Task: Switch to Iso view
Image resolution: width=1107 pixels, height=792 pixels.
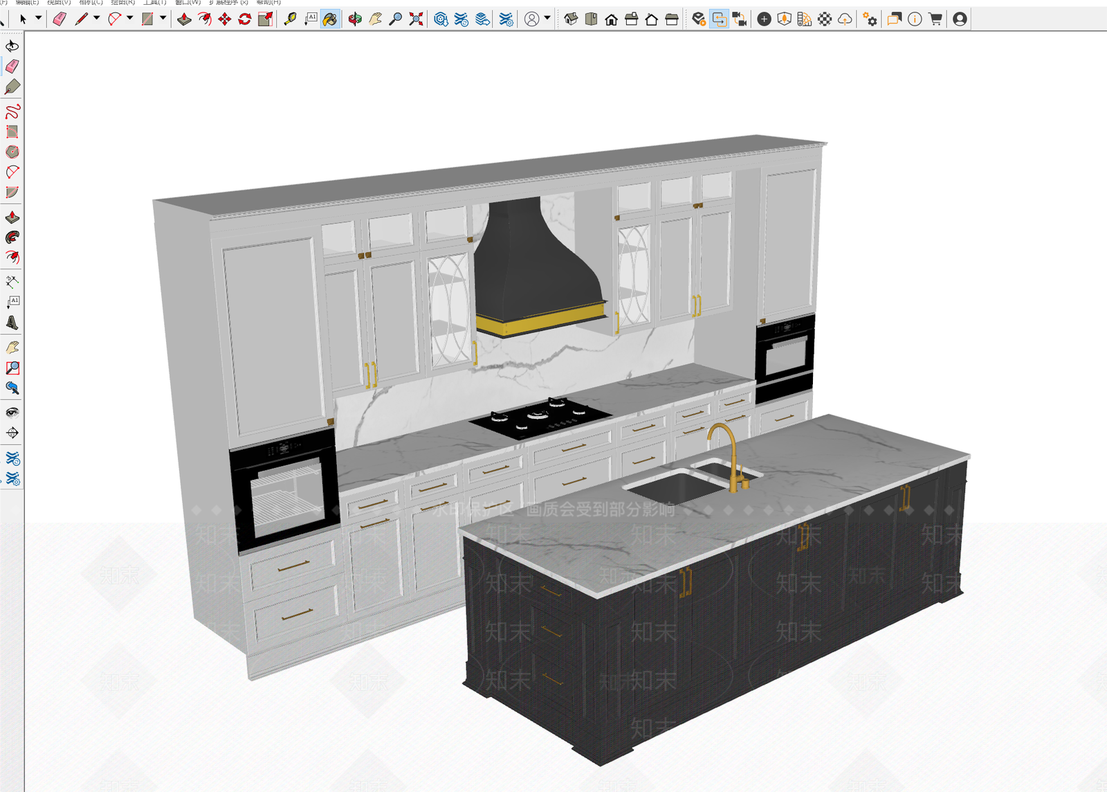Action: (571, 19)
